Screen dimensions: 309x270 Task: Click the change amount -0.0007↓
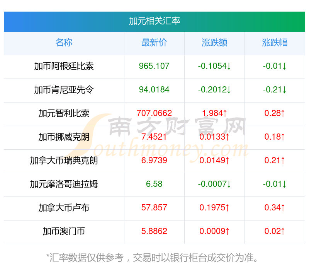tap(214, 184)
